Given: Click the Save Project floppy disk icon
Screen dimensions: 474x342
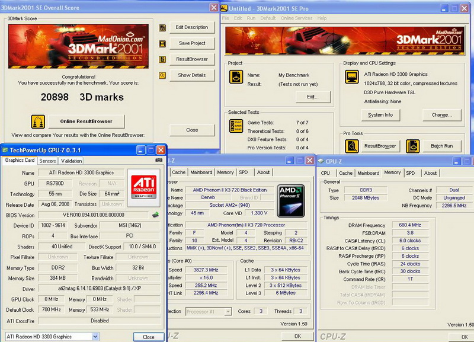Looking at the screenshot, I should point(162,44).
